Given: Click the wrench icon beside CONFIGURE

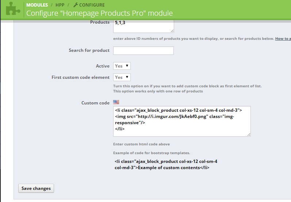Looking at the screenshot, I should click(x=76, y=5).
